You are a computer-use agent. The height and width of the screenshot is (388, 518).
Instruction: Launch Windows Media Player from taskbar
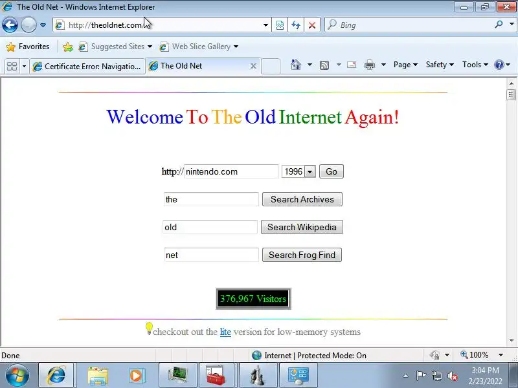click(137, 376)
